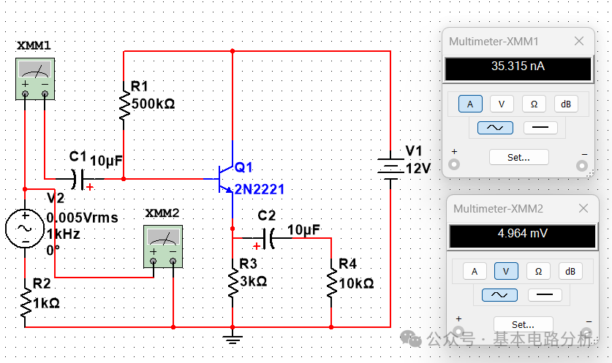The width and height of the screenshot is (612, 363).
Task: Click XMM2 instrument positive terminal
Action: click(x=154, y=261)
